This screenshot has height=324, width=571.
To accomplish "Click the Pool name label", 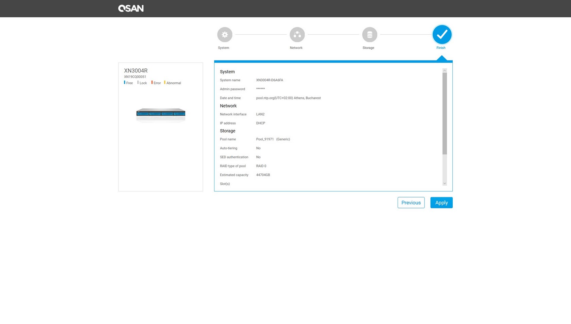I will tap(228, 139).
